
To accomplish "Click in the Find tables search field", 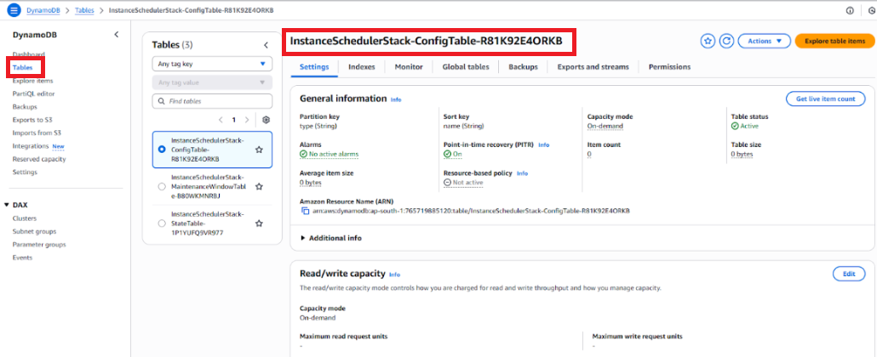I will [x=212, y=101].
